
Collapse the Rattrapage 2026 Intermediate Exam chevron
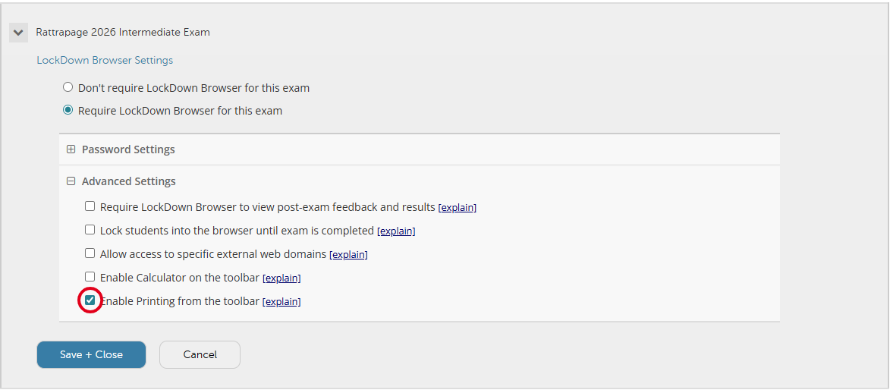(x=18, y=33)
